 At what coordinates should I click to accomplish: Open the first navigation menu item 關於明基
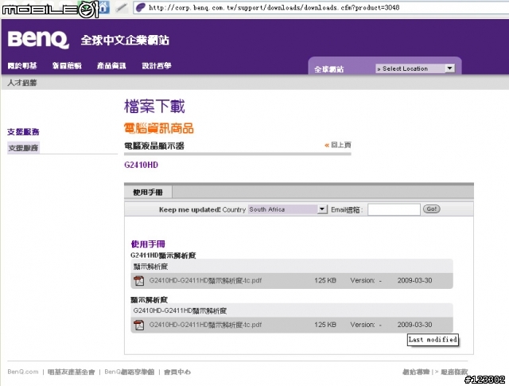22,65
